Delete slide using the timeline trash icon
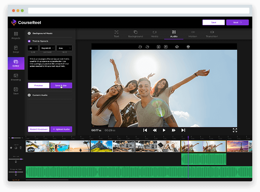This screenshot has width=260, height=192. pyautogui.click(x=21, y=148)
